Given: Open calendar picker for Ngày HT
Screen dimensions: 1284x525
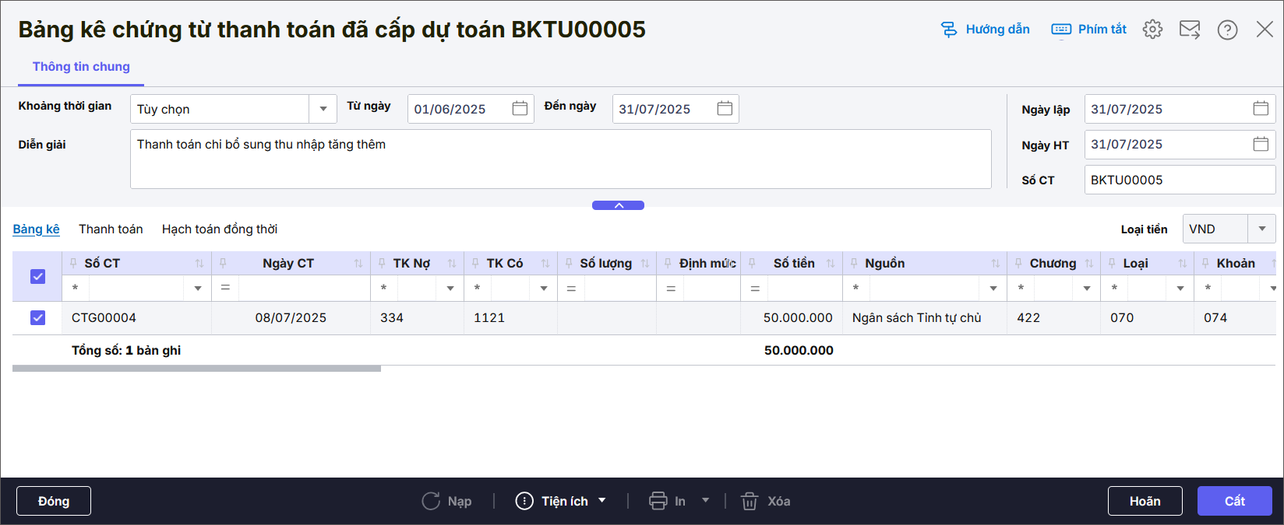Looking at the screenshot, I should point(1260,145).
